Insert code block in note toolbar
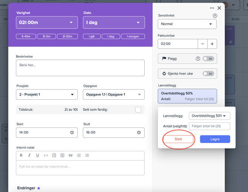Image resolution: width=248 pixels, height=192 pixels. pos(46,155)
